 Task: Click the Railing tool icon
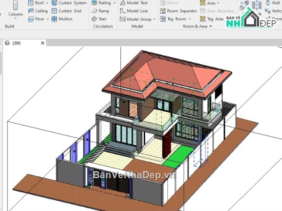94,3
